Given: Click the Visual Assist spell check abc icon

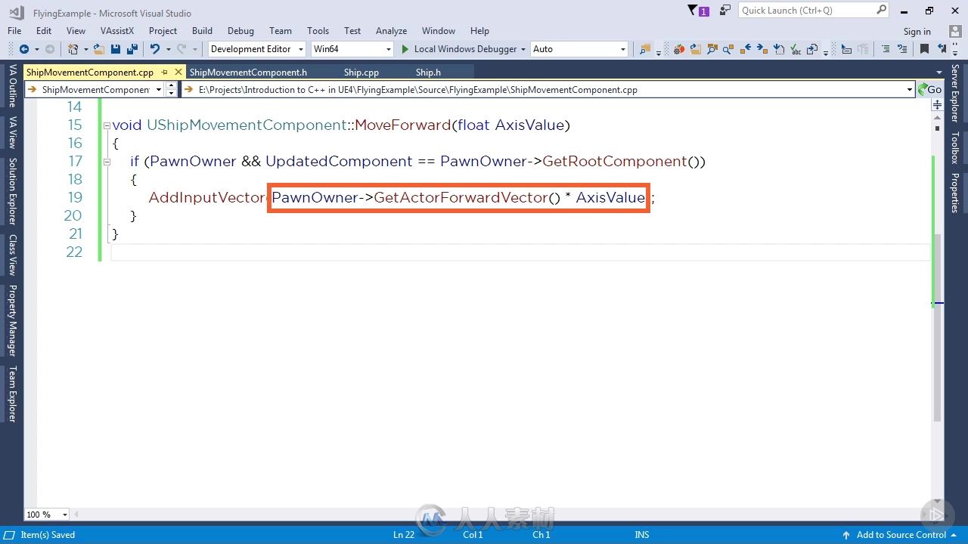Looking at the screenshot, I should click(x=796, y=49).
